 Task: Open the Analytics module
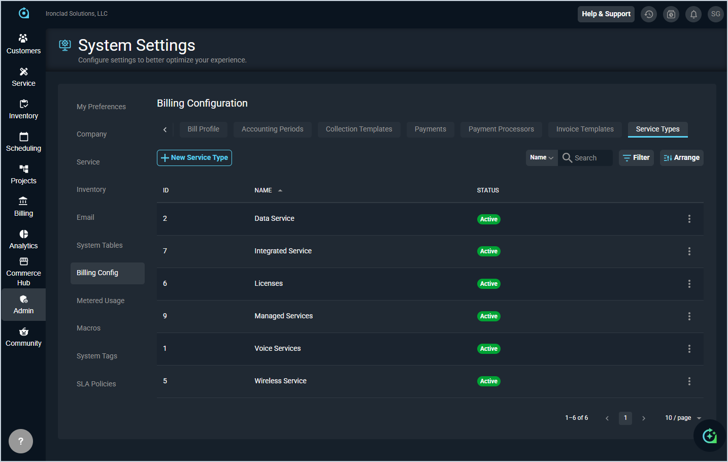(x=23, y=240)
